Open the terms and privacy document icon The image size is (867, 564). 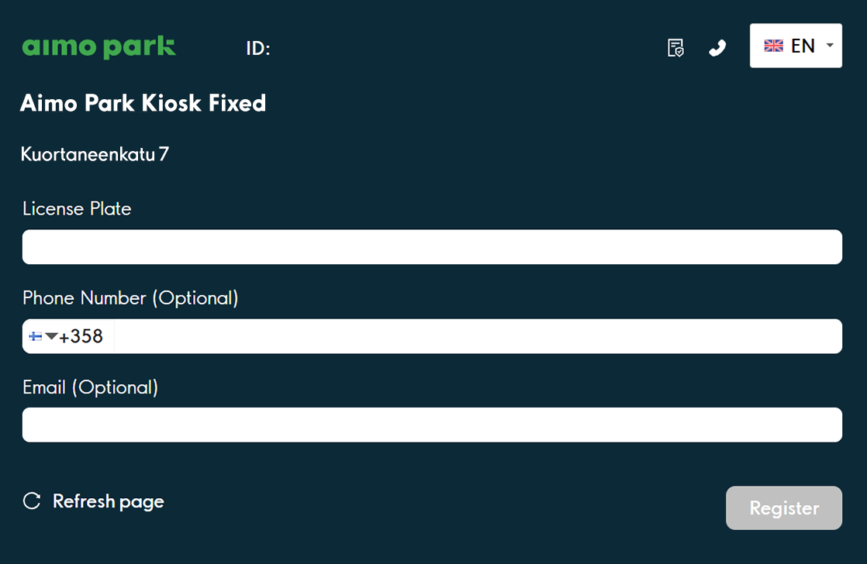coord(675,48)
